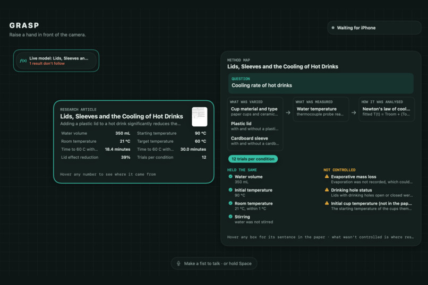Click the warning icon for Initial cup temperature

[327, 203]
